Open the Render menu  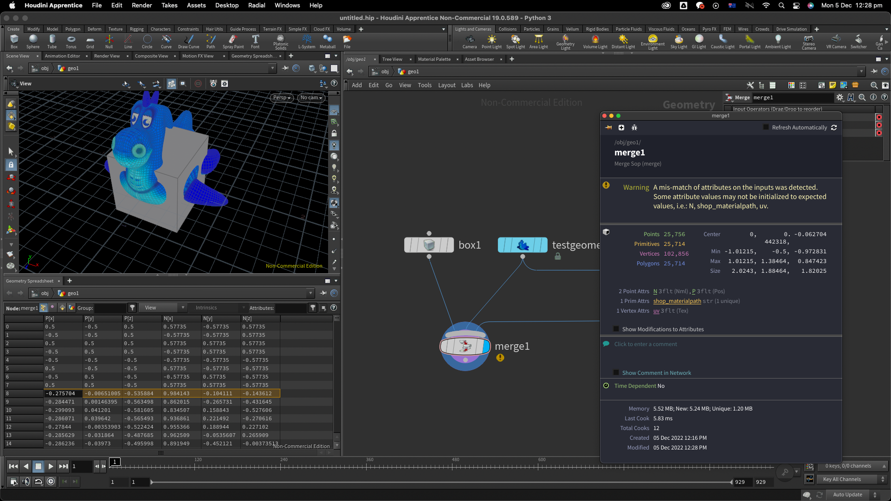click(x=142, y=6)
